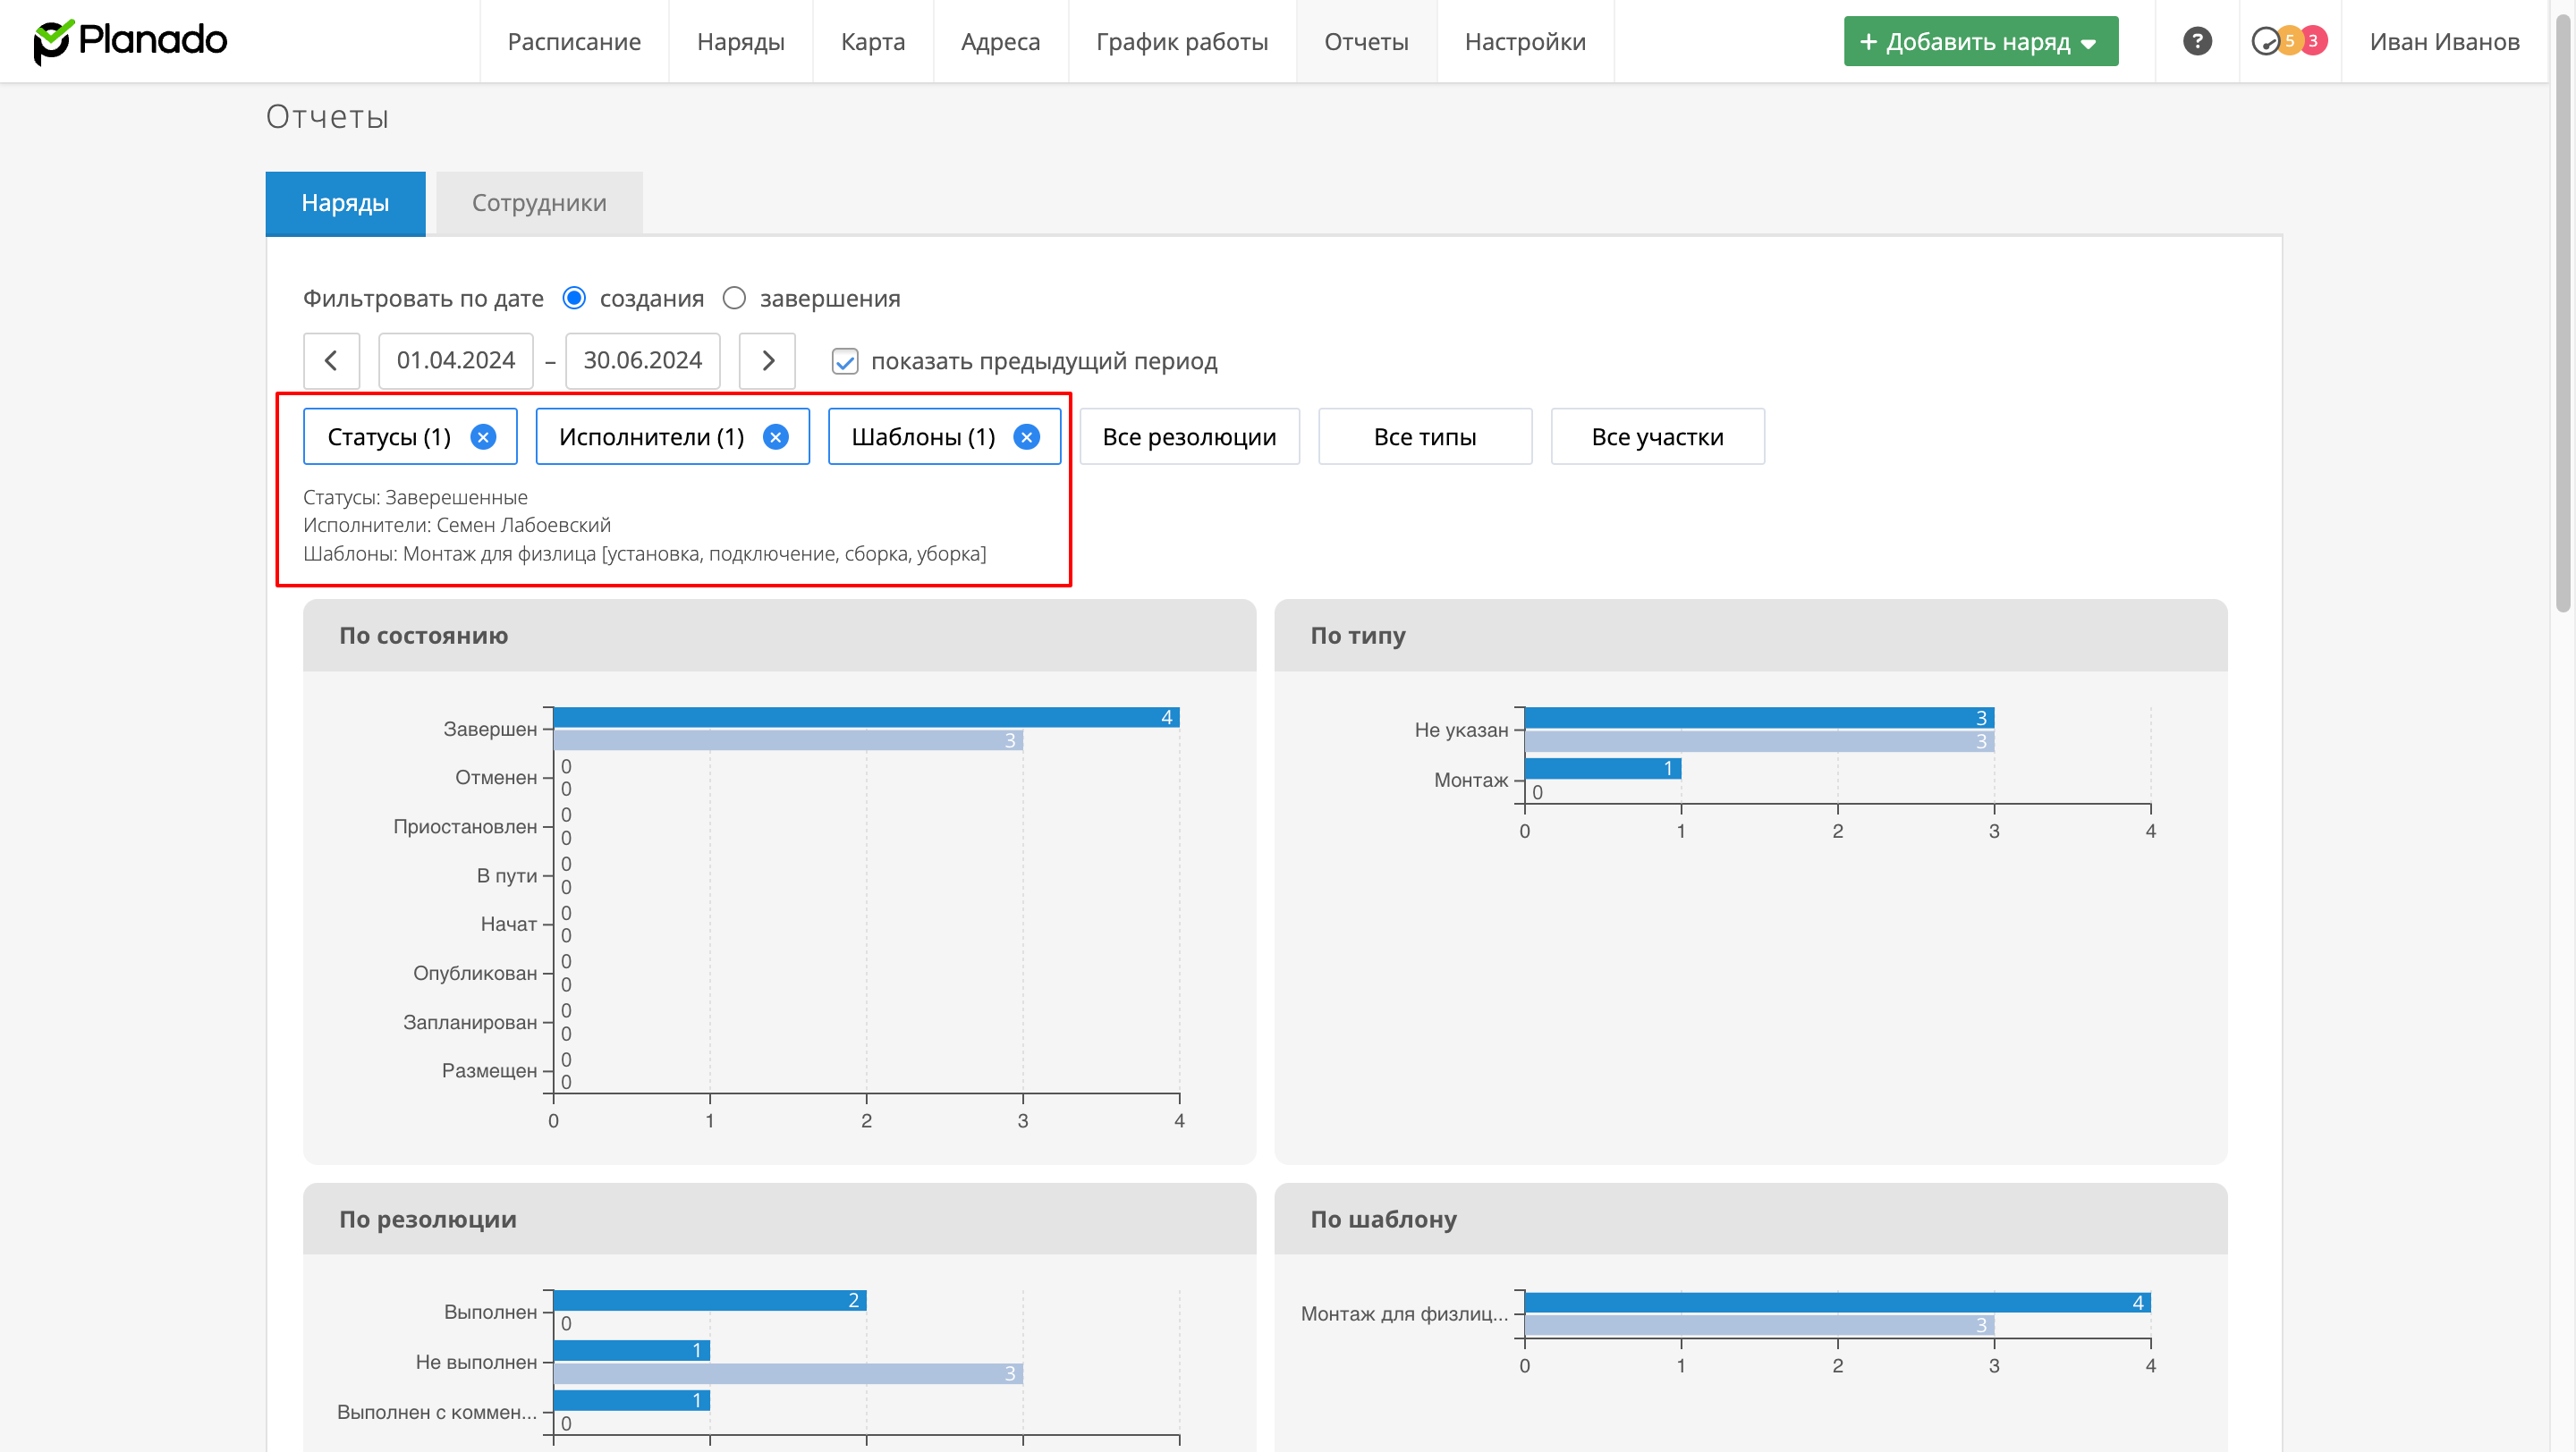The height and width of the screenshot is (1452, 2576).
Task: Open the 'Все резолюции' filter dropdown
Action: [1189, 436]
